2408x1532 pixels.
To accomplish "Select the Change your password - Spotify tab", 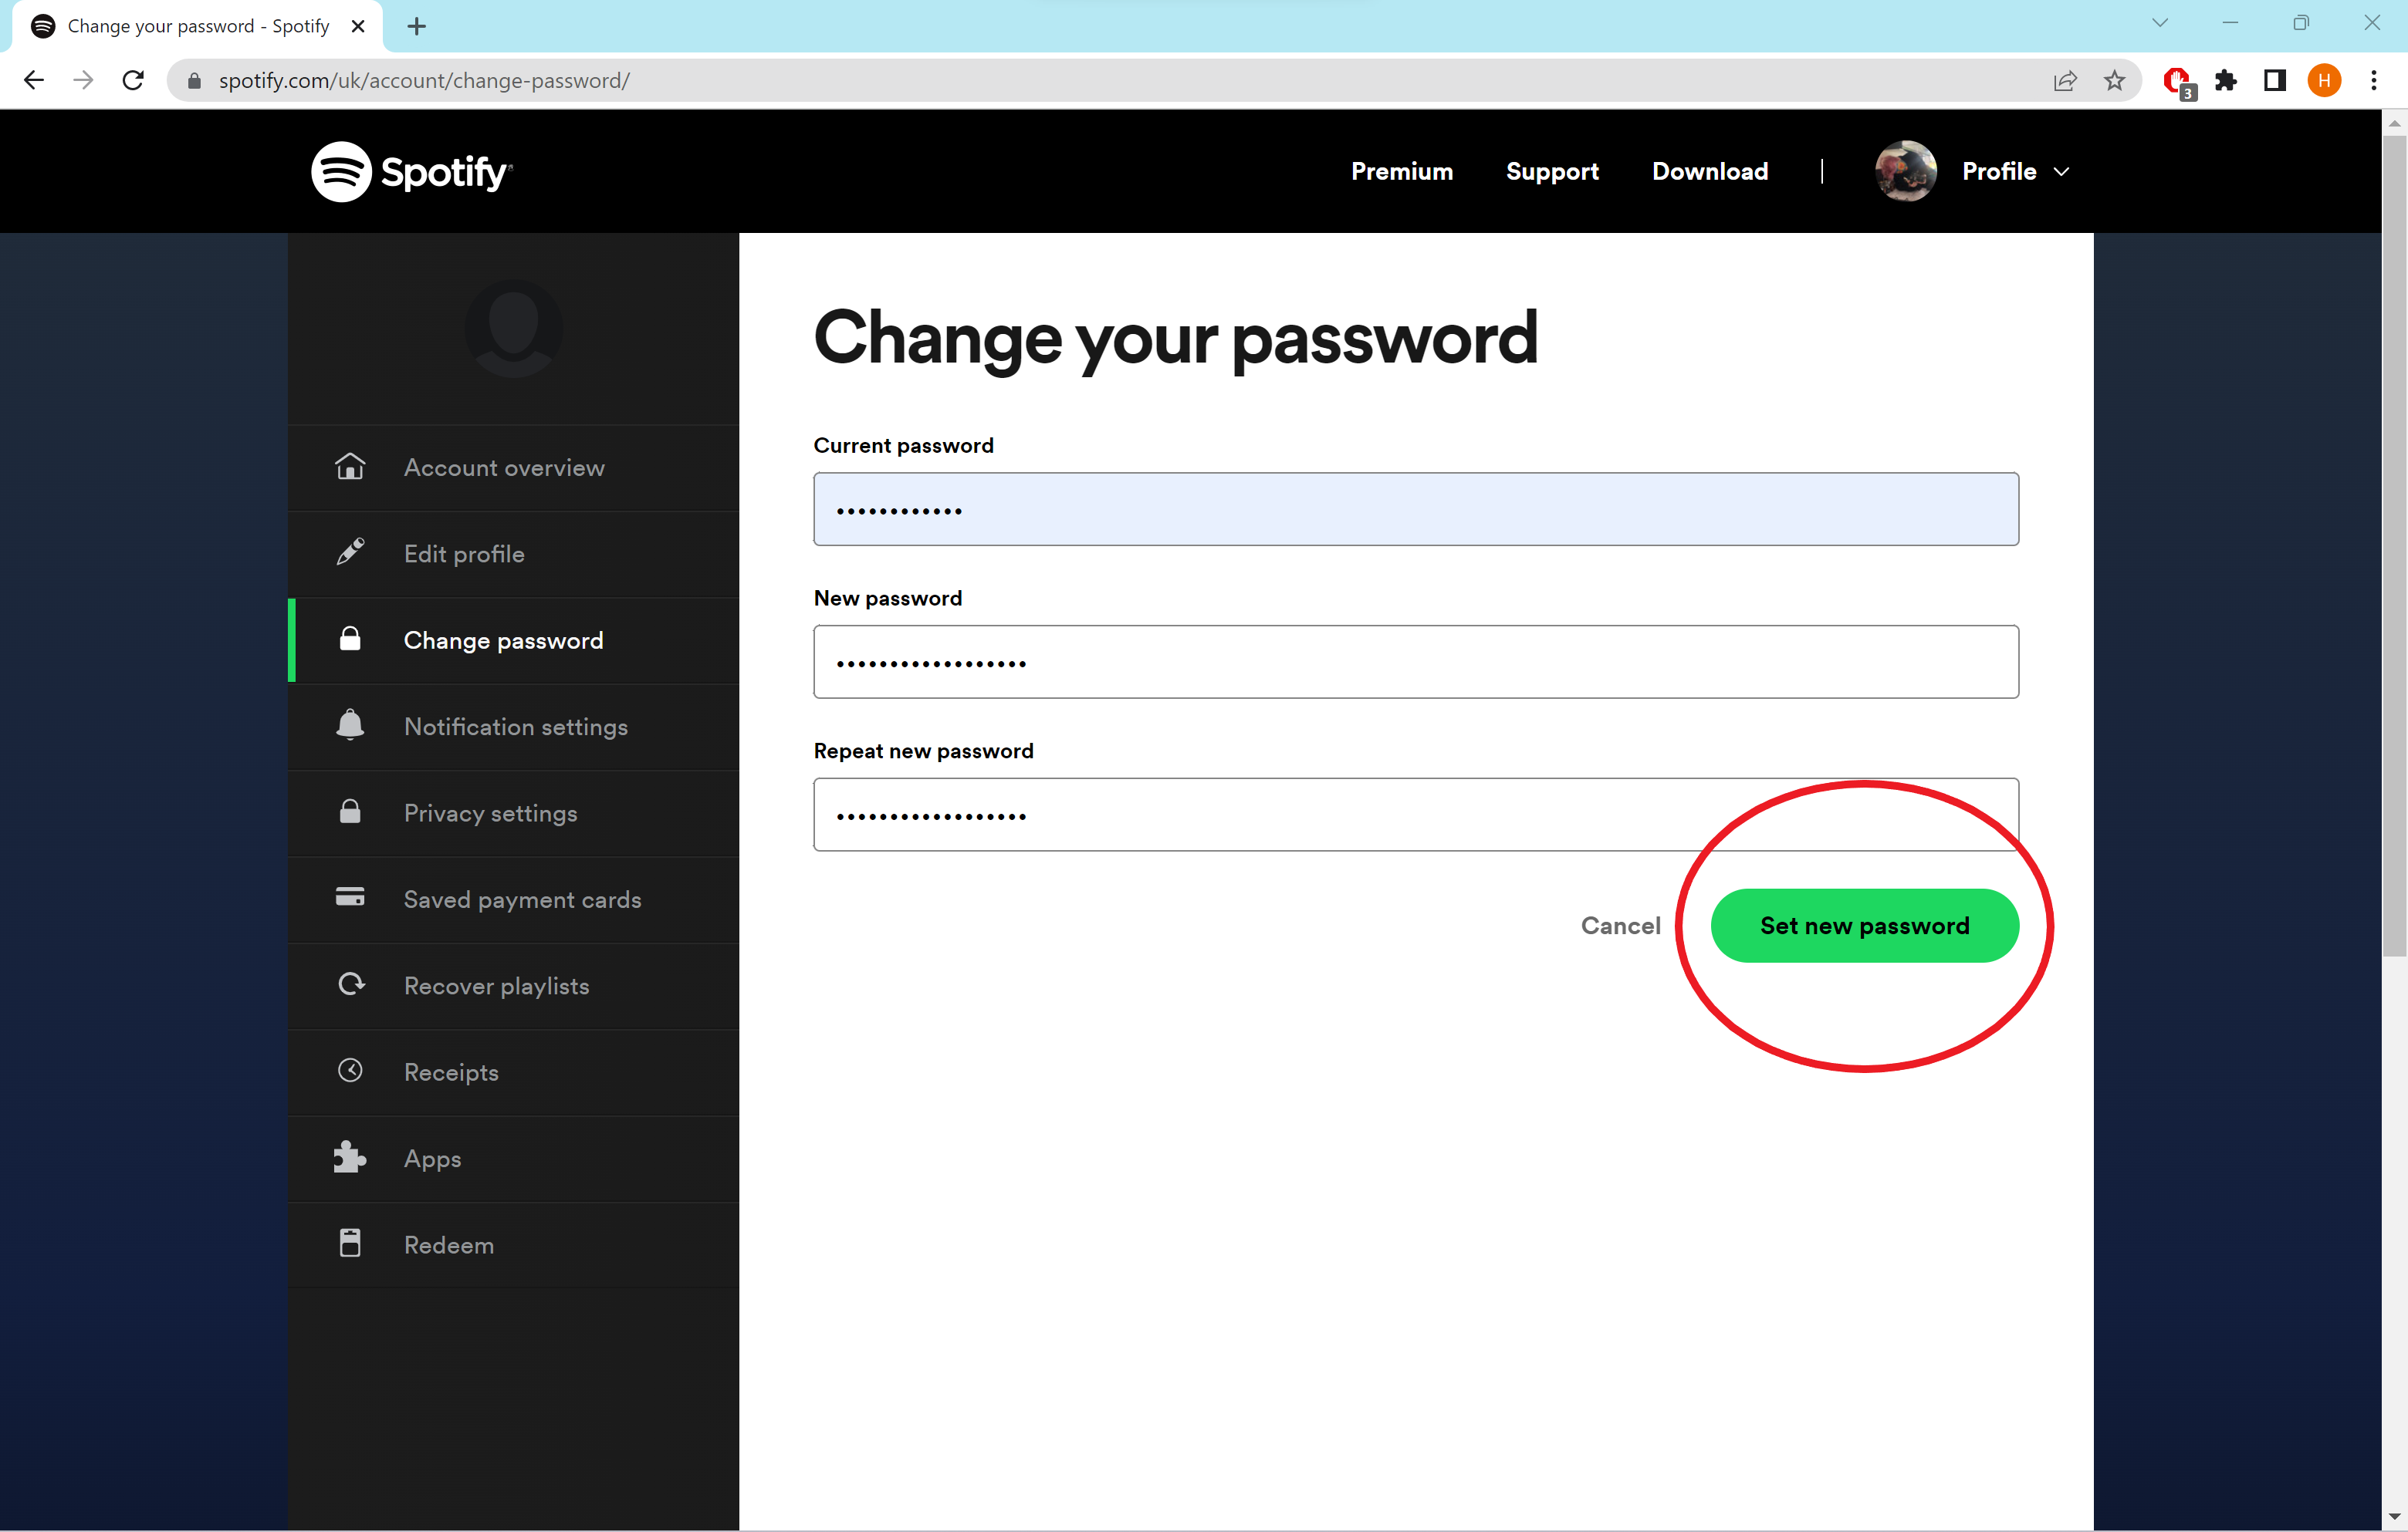I will (x=197, y=27).
